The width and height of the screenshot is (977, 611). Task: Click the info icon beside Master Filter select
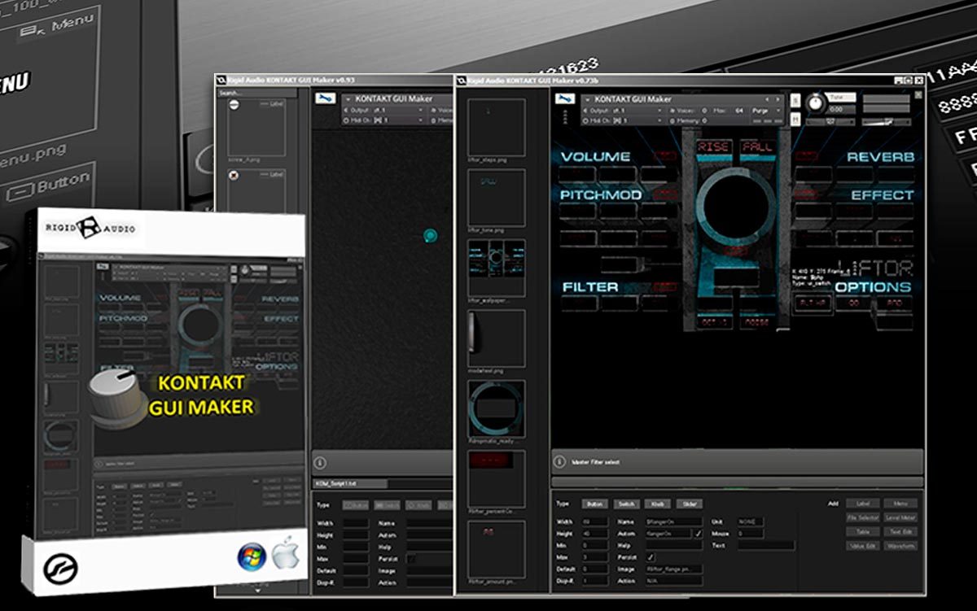coord(559,461)
